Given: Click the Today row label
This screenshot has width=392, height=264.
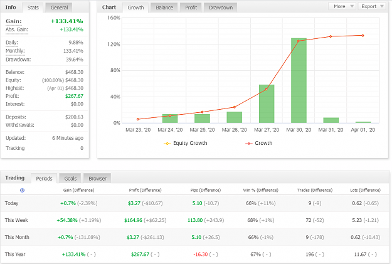Looking at the screenshot, I should tap(11, 203).
